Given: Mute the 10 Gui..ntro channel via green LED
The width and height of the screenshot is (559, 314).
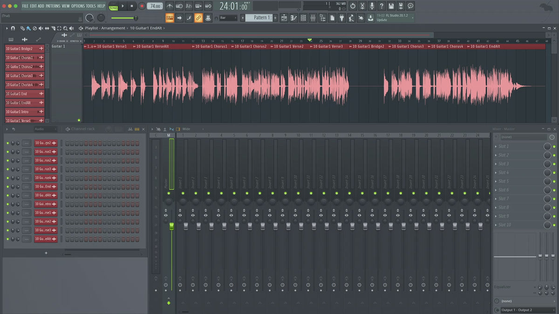Looking at the screenshot, I should coord(7,204).
